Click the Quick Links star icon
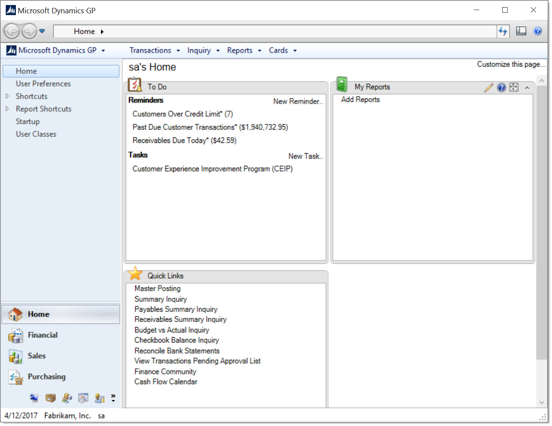 pyautogui.click(x=135, y=274)
